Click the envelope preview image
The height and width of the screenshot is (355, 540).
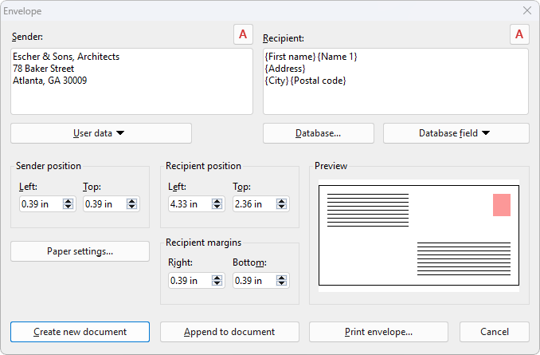(x=419, y=235)
